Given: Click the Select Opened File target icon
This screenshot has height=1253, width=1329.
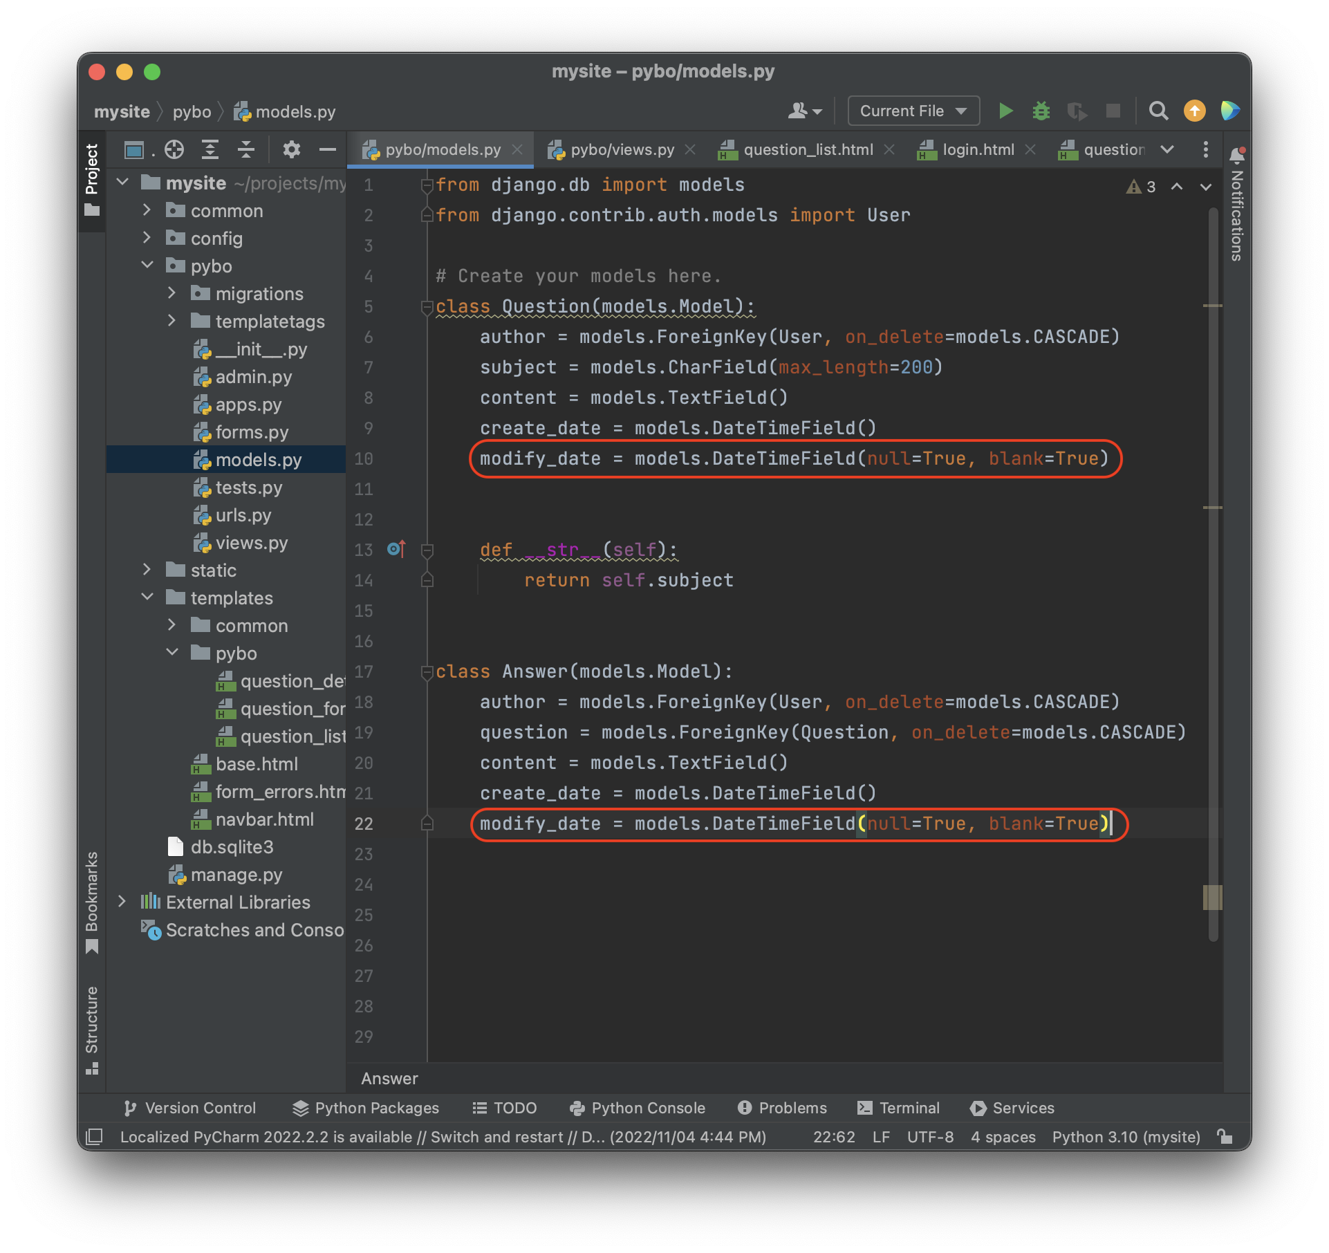Looking at the screenshot, I should [174, 149].
